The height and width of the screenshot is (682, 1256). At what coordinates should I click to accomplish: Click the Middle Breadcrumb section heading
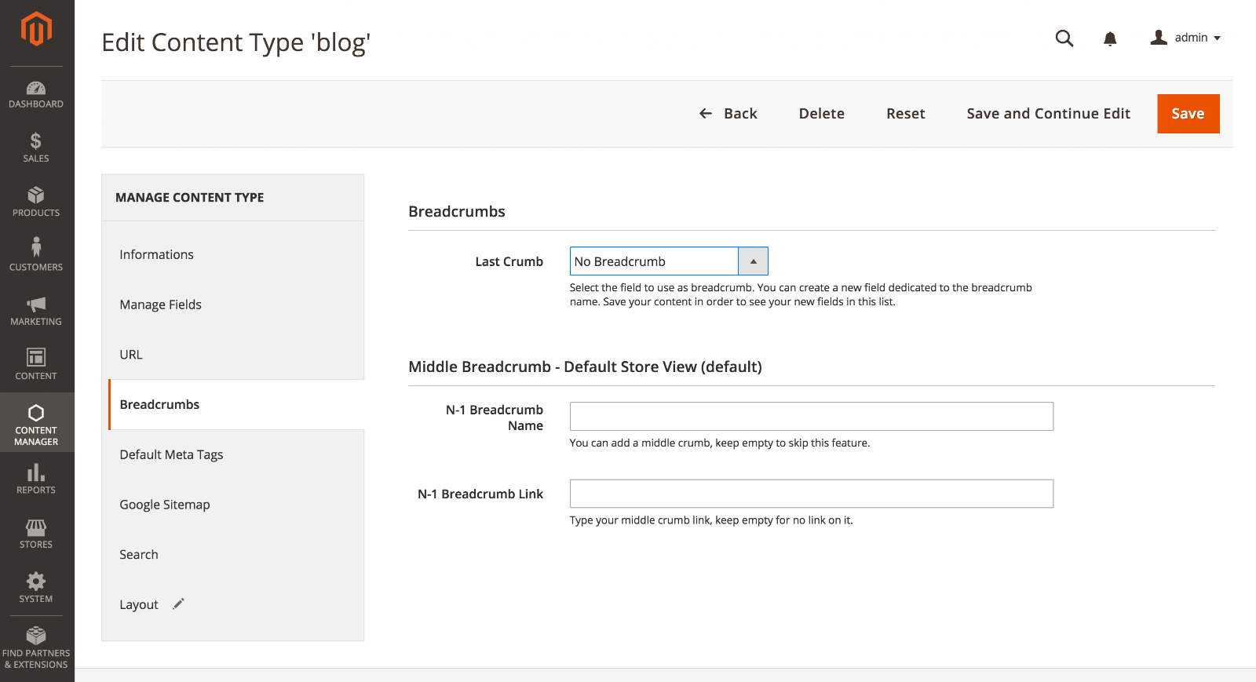[x=585, y=367]
